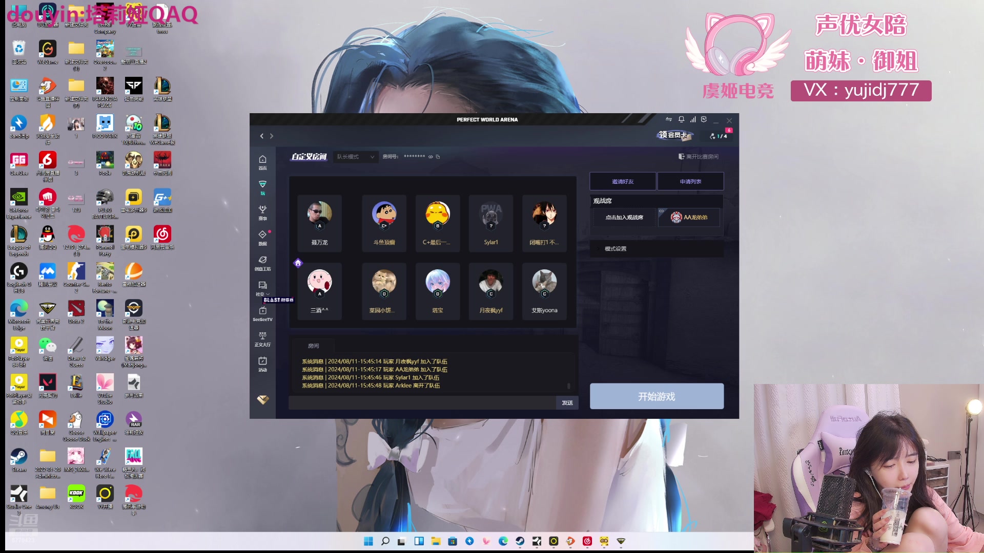Open the 正义大厅 scales icon in the sidebar
The height and width of the screenshot is (553, 984).
(x=262, y=338)
